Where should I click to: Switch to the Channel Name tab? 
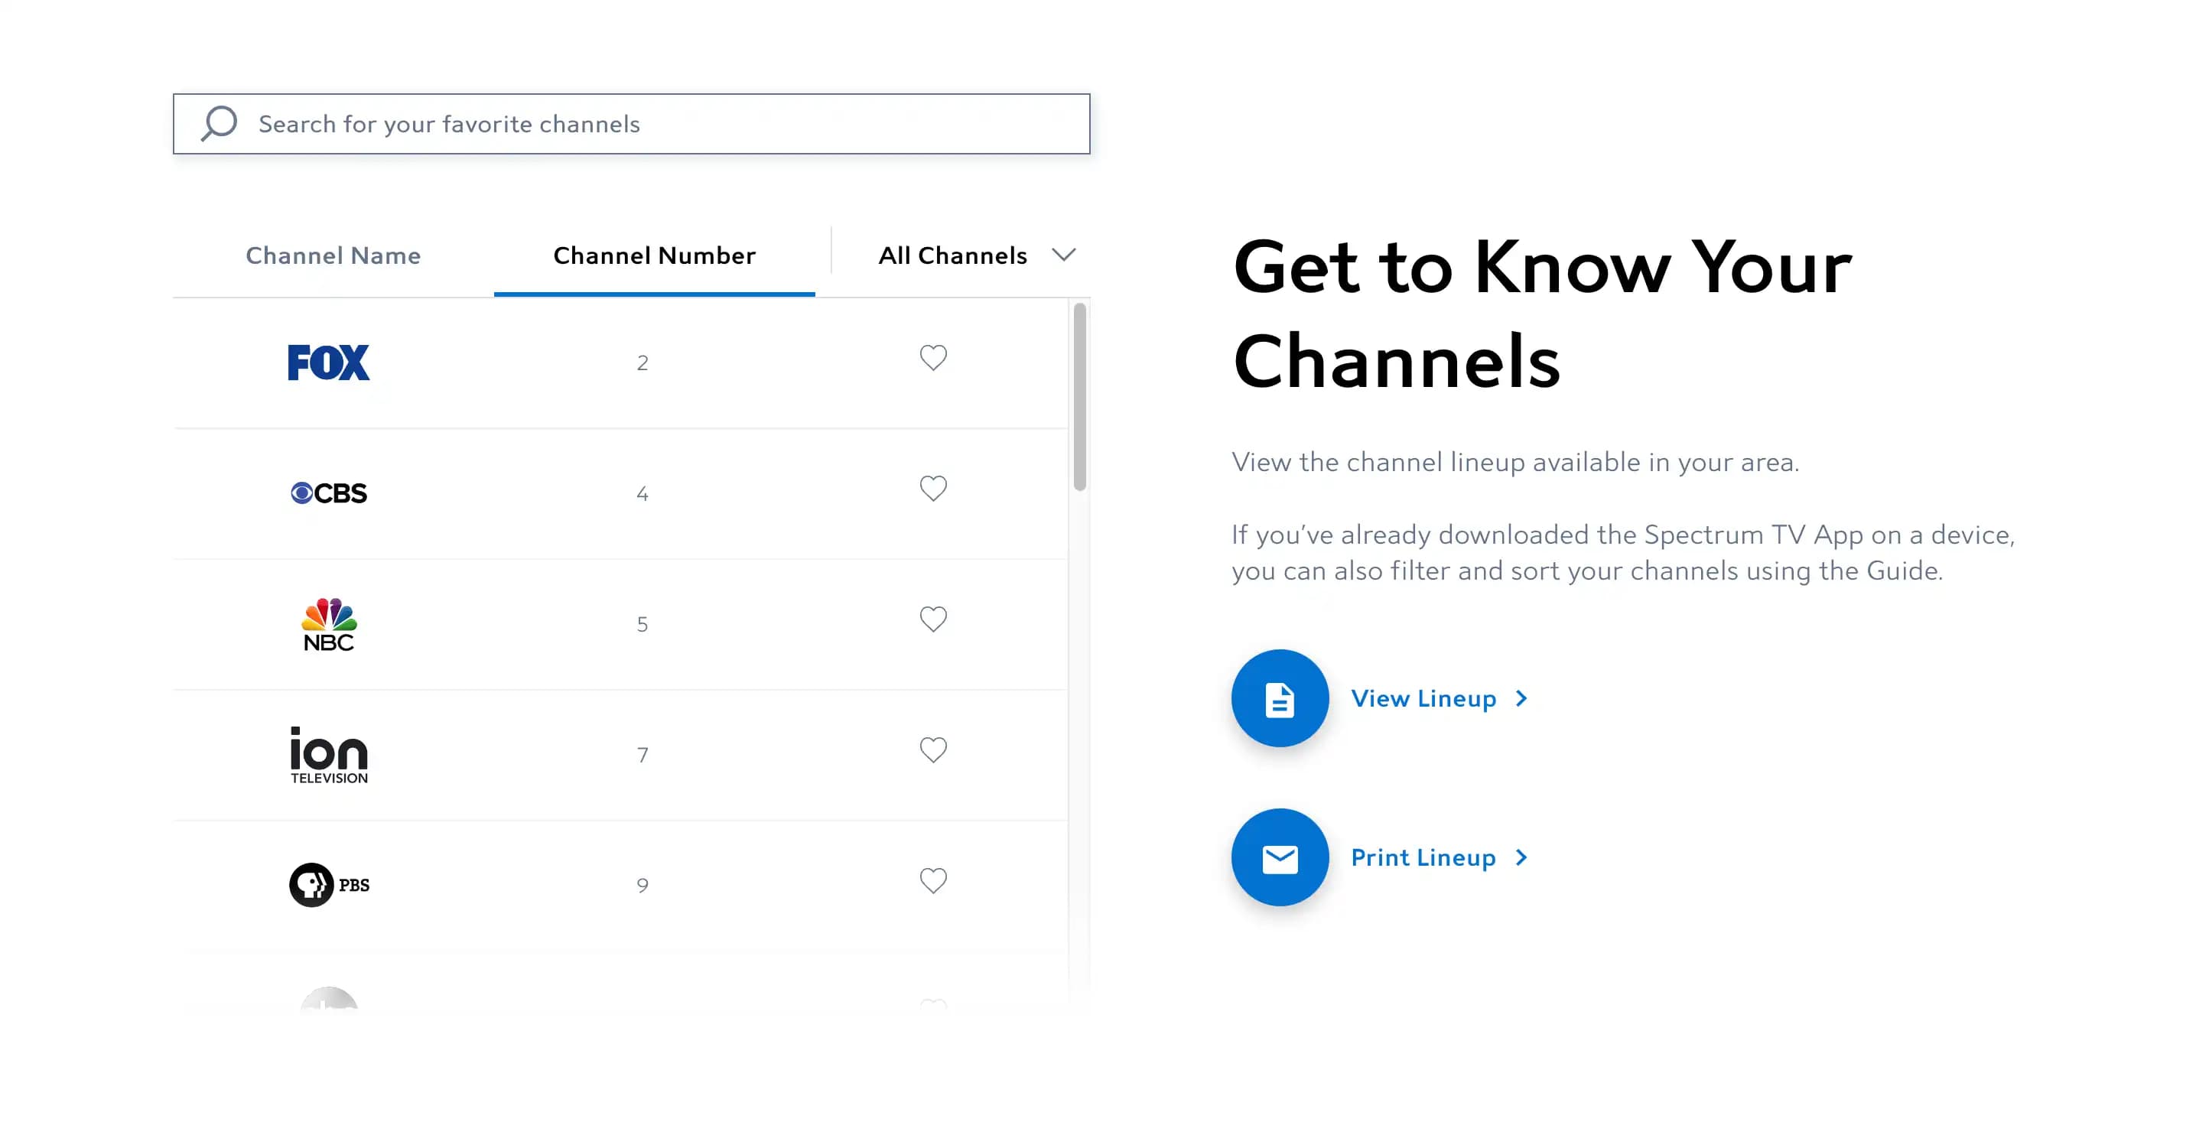(333, 255)
